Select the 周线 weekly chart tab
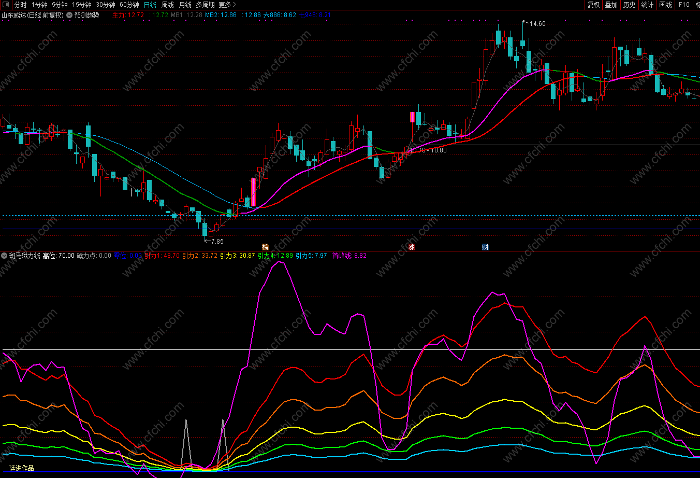 pyautogui.click(x=168, y=5)
